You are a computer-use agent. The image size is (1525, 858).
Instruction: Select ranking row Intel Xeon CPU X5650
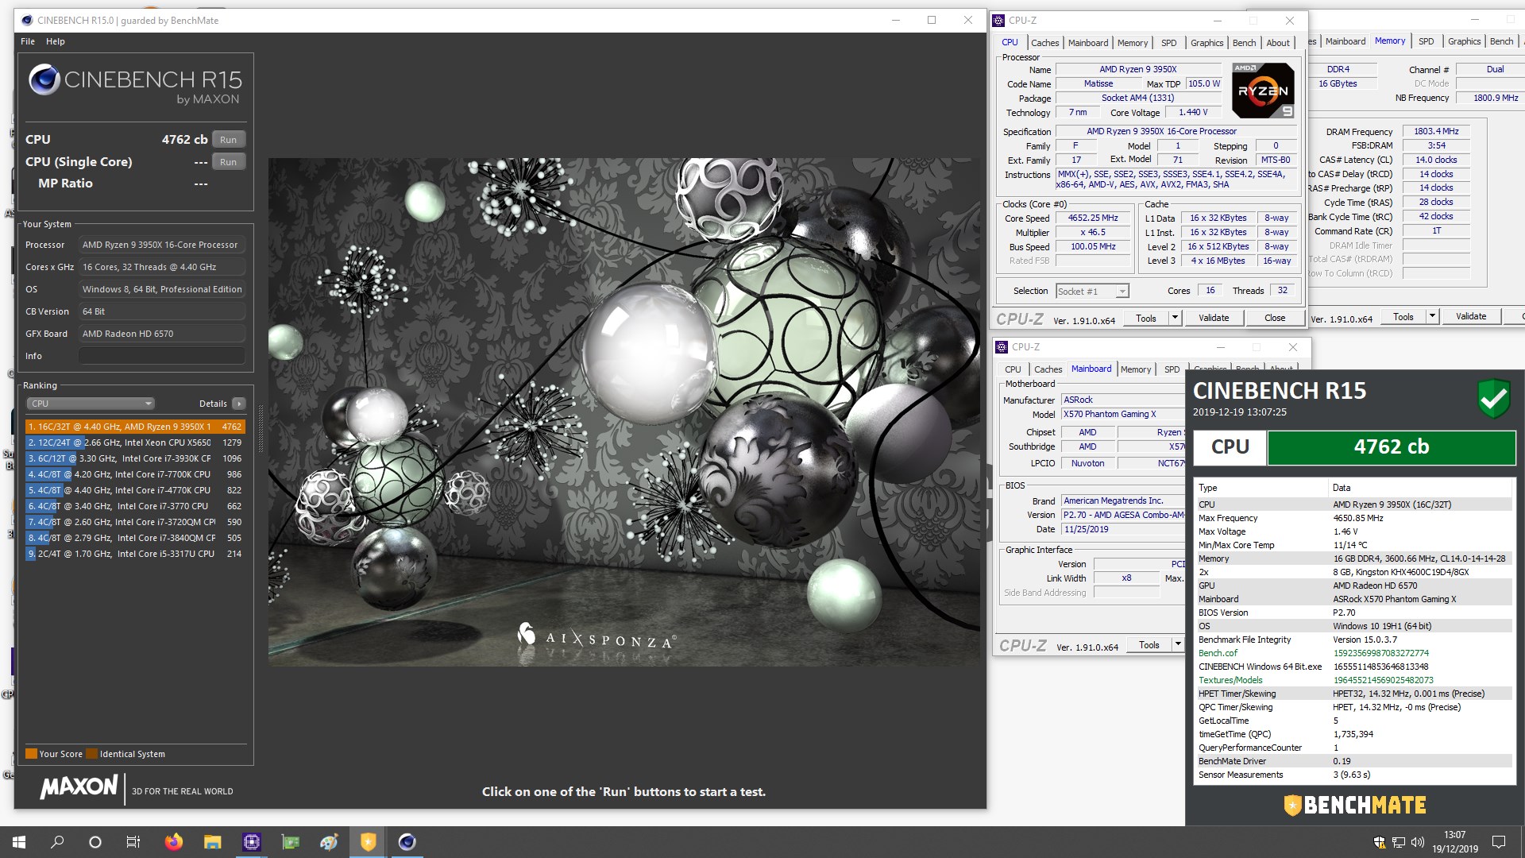(x=135, y=443)
